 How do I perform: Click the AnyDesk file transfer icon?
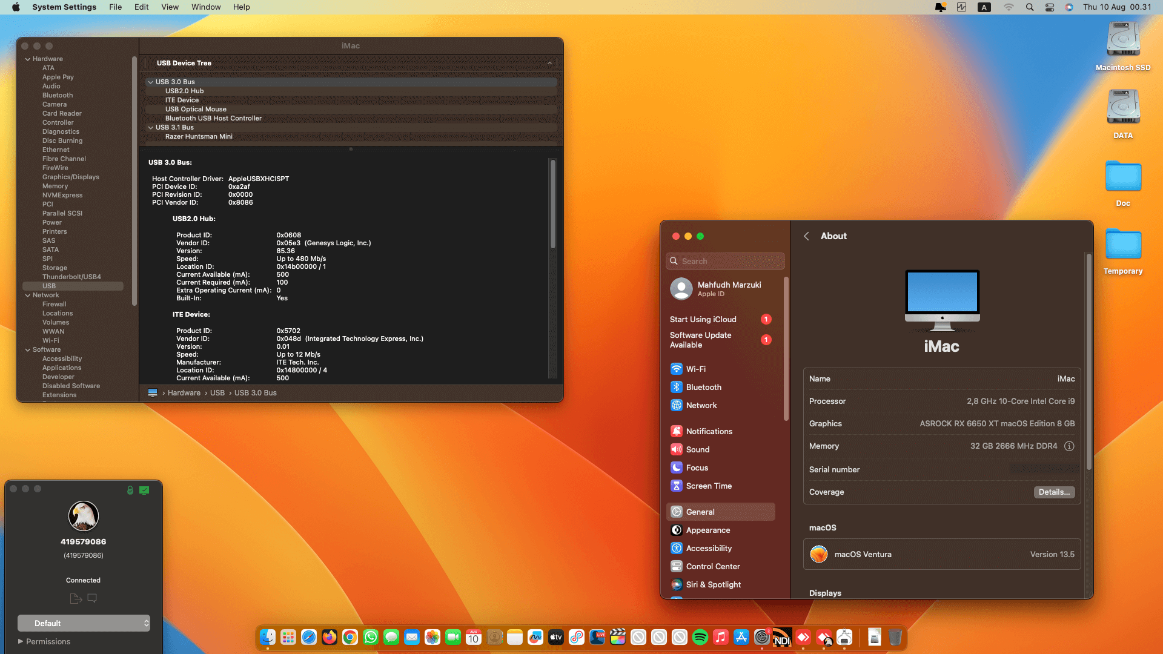[x=76, y=598]
